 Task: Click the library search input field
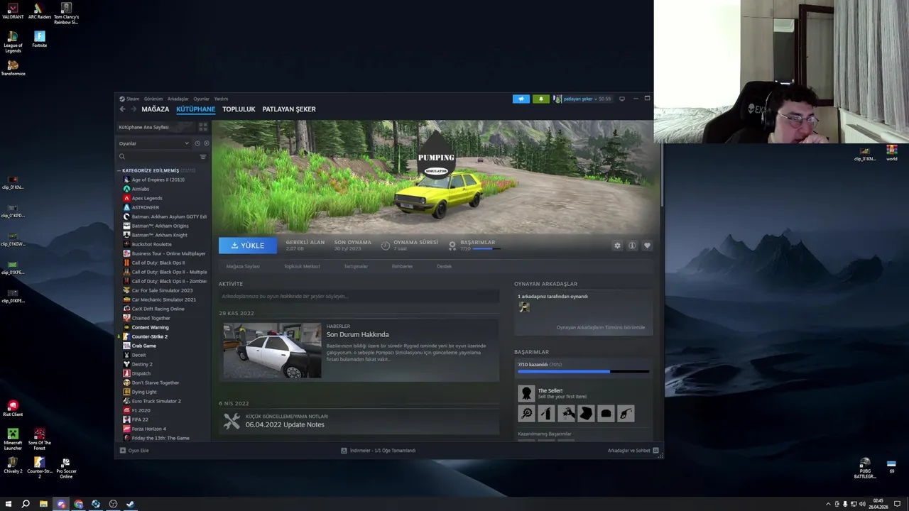pos(160,157)
